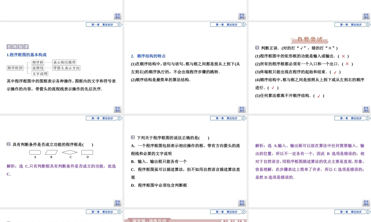Click the rounded rectangle shape labeled A
This screenshot has height=222, width=371.
pyautogui.click(x=35, y=152)
